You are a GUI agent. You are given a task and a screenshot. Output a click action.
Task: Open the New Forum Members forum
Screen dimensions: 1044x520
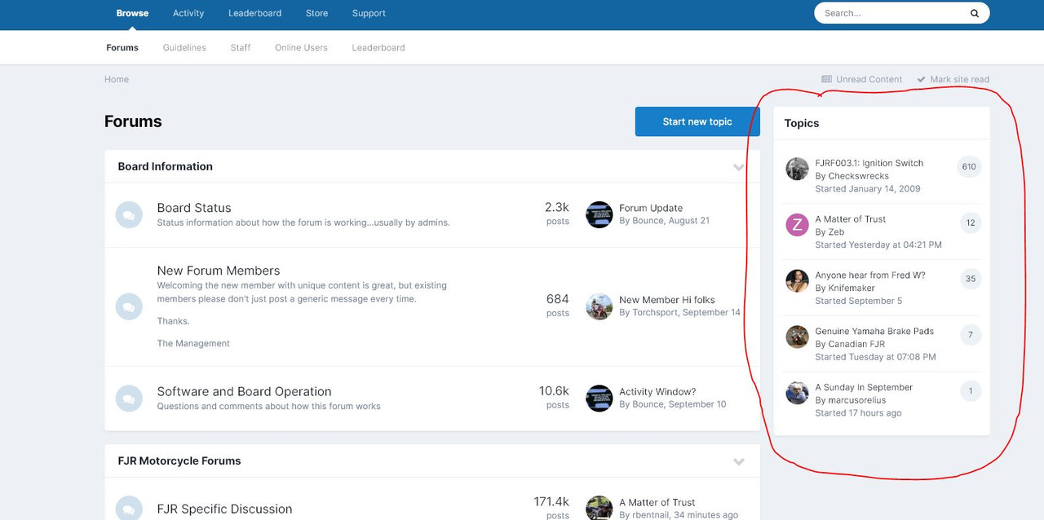(219, 271)
